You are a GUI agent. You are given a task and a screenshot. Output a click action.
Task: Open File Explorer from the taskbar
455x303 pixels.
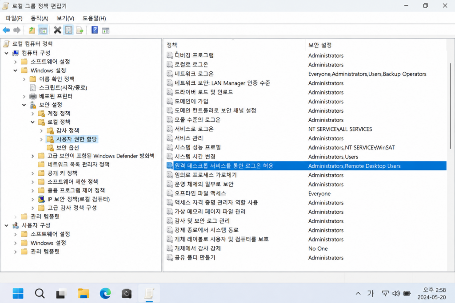[84, 293]
